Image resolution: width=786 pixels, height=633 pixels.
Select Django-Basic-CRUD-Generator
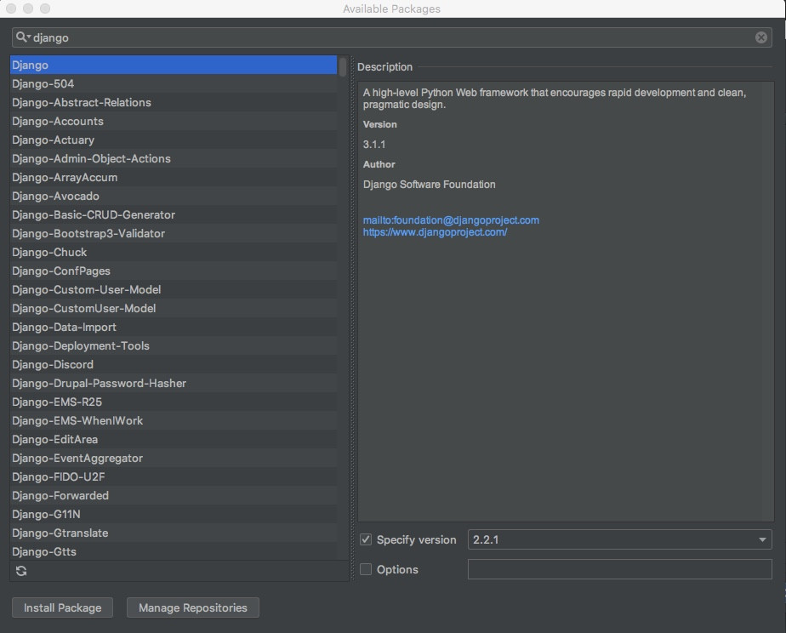coord(174,214)
